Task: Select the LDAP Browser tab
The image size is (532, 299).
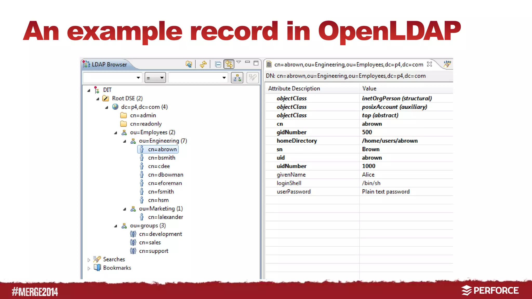Action: (109, 65)
